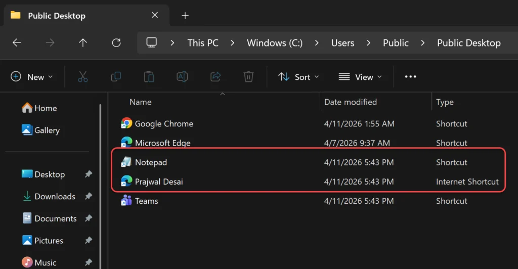Click the pin icon next to Documents
518x269 pixels.
pos(88,218)
